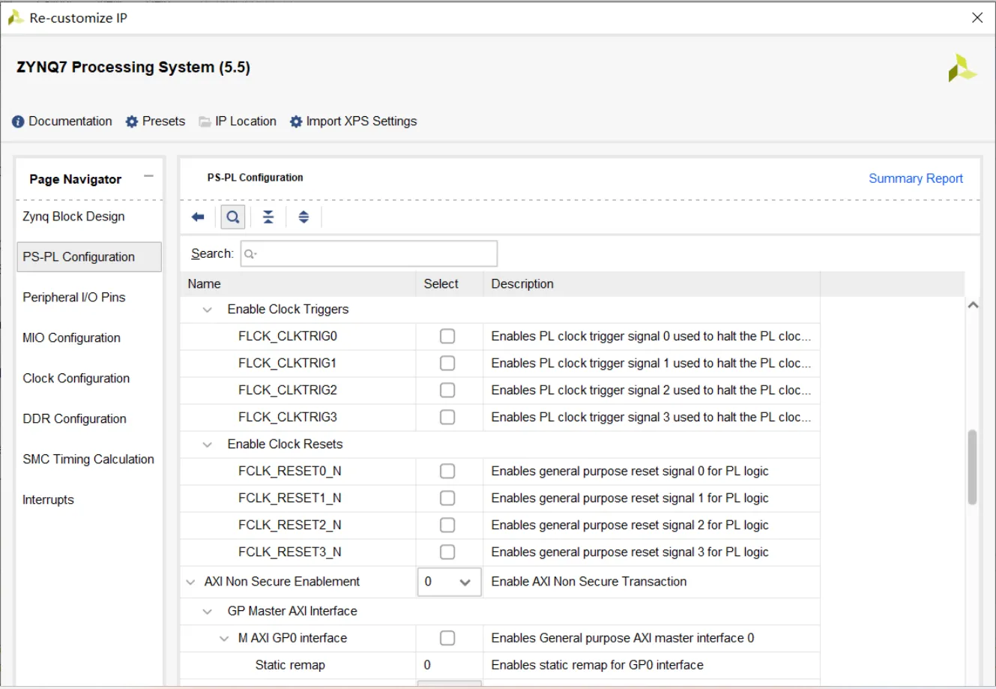Screen dimensions: 996x689
Task: Check the FCLK_RESET1_N checkbox
Action: click(x=447, y=498)
